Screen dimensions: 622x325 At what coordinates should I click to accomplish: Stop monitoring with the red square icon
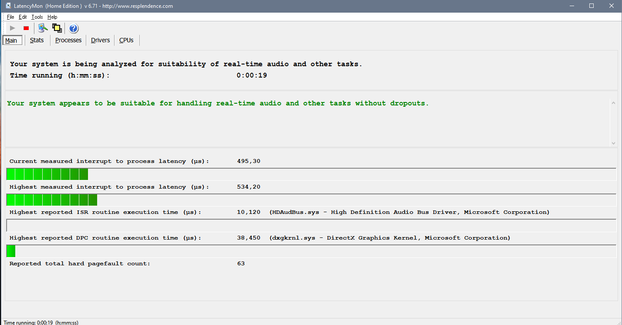[26, 28]
